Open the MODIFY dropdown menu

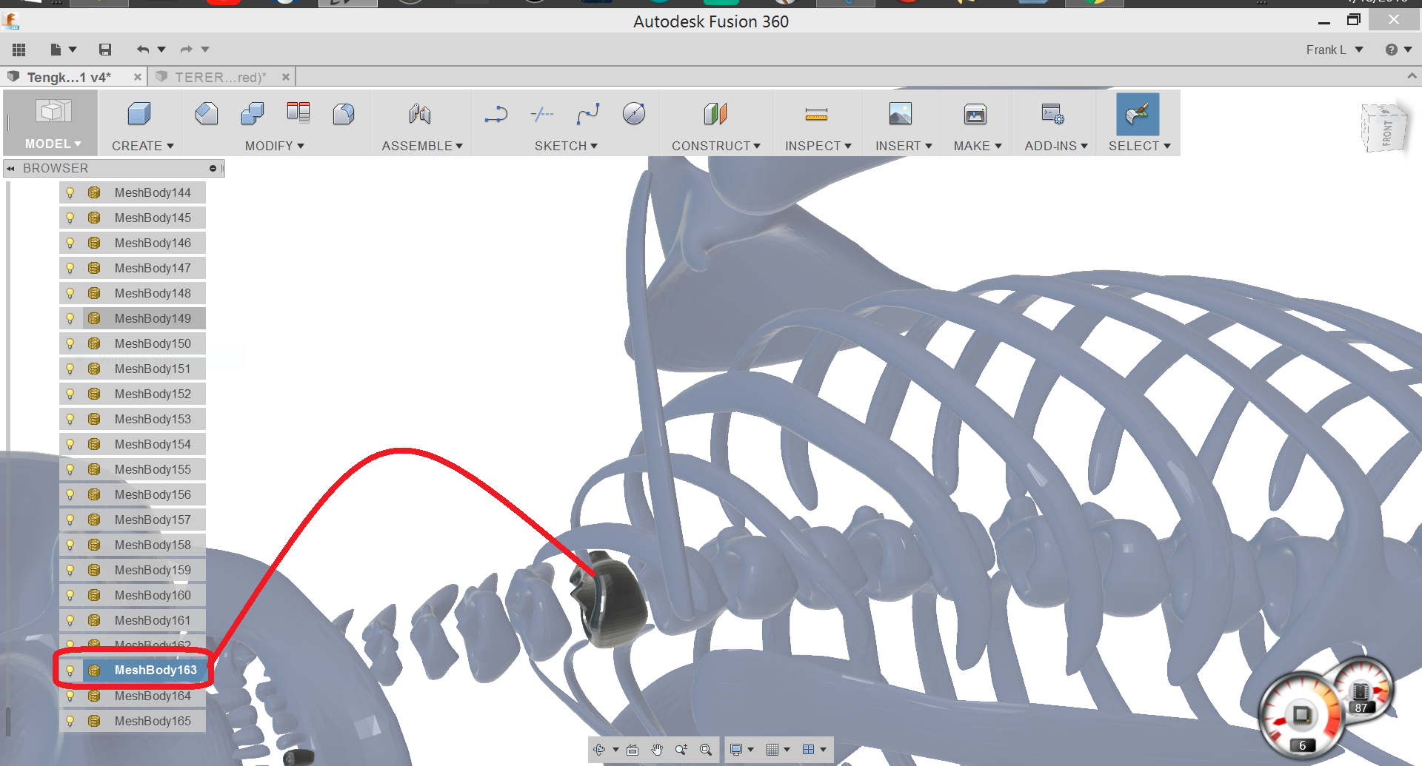pos(275,146)
